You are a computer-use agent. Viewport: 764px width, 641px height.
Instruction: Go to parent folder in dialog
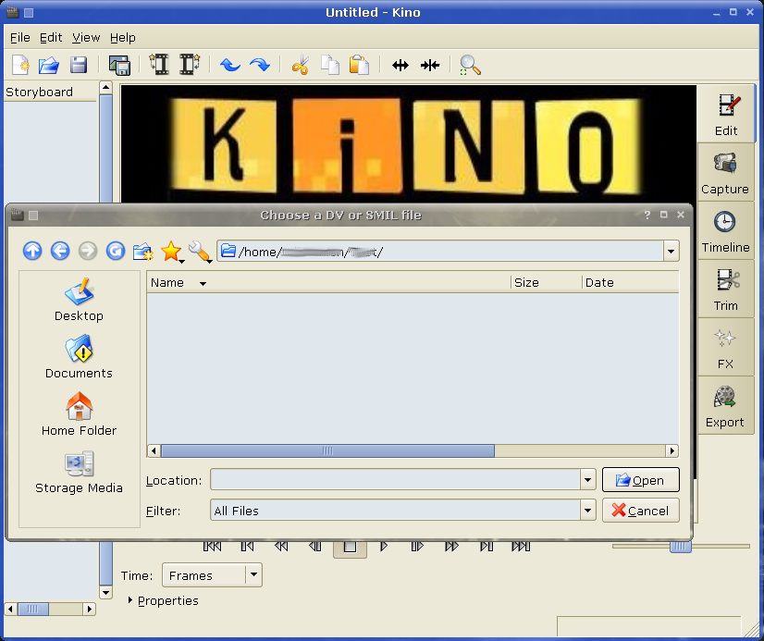[32, 251]
